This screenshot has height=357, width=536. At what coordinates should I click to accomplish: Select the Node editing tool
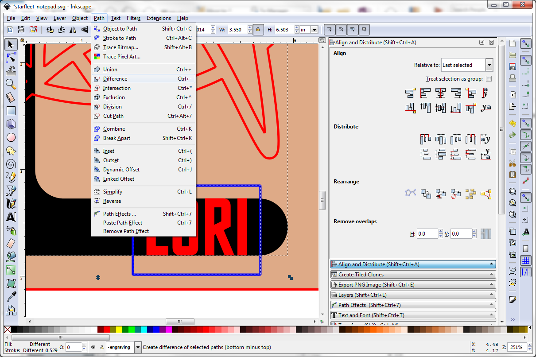[x=11, y=58]
